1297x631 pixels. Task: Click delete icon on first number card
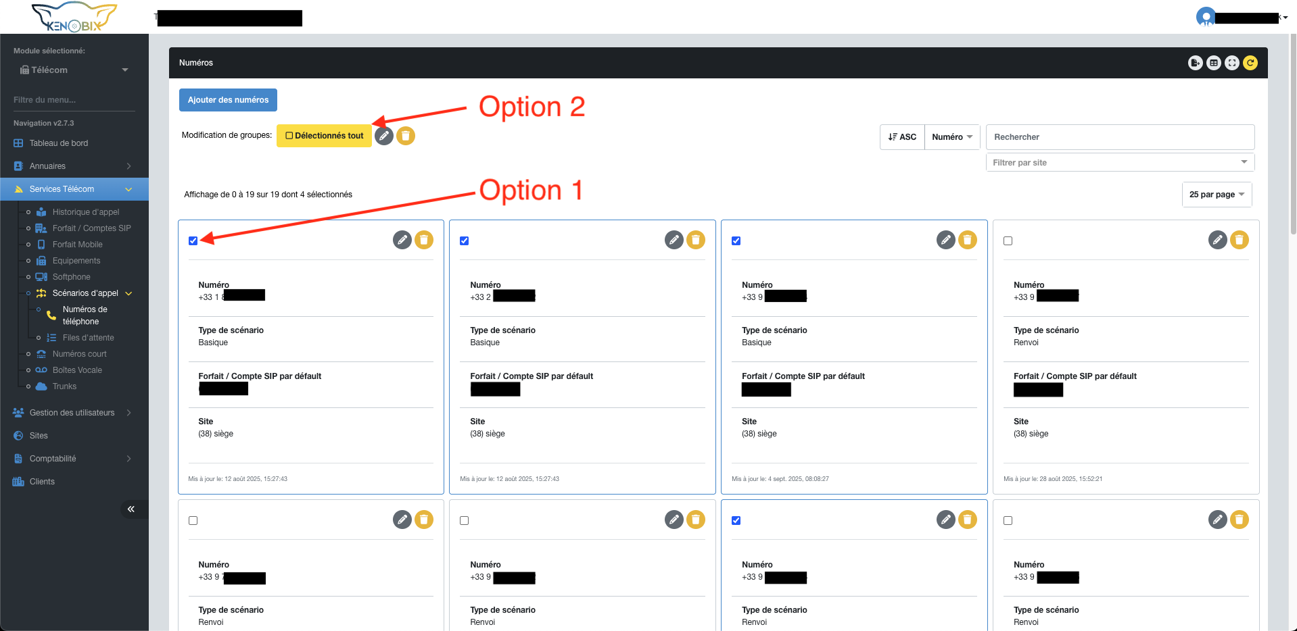pyautogui.click(x=424, y=240)
